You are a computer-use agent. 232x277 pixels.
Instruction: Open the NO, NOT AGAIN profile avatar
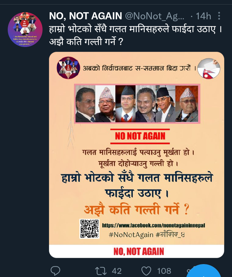pyautogui.click(x=25, y=29)
